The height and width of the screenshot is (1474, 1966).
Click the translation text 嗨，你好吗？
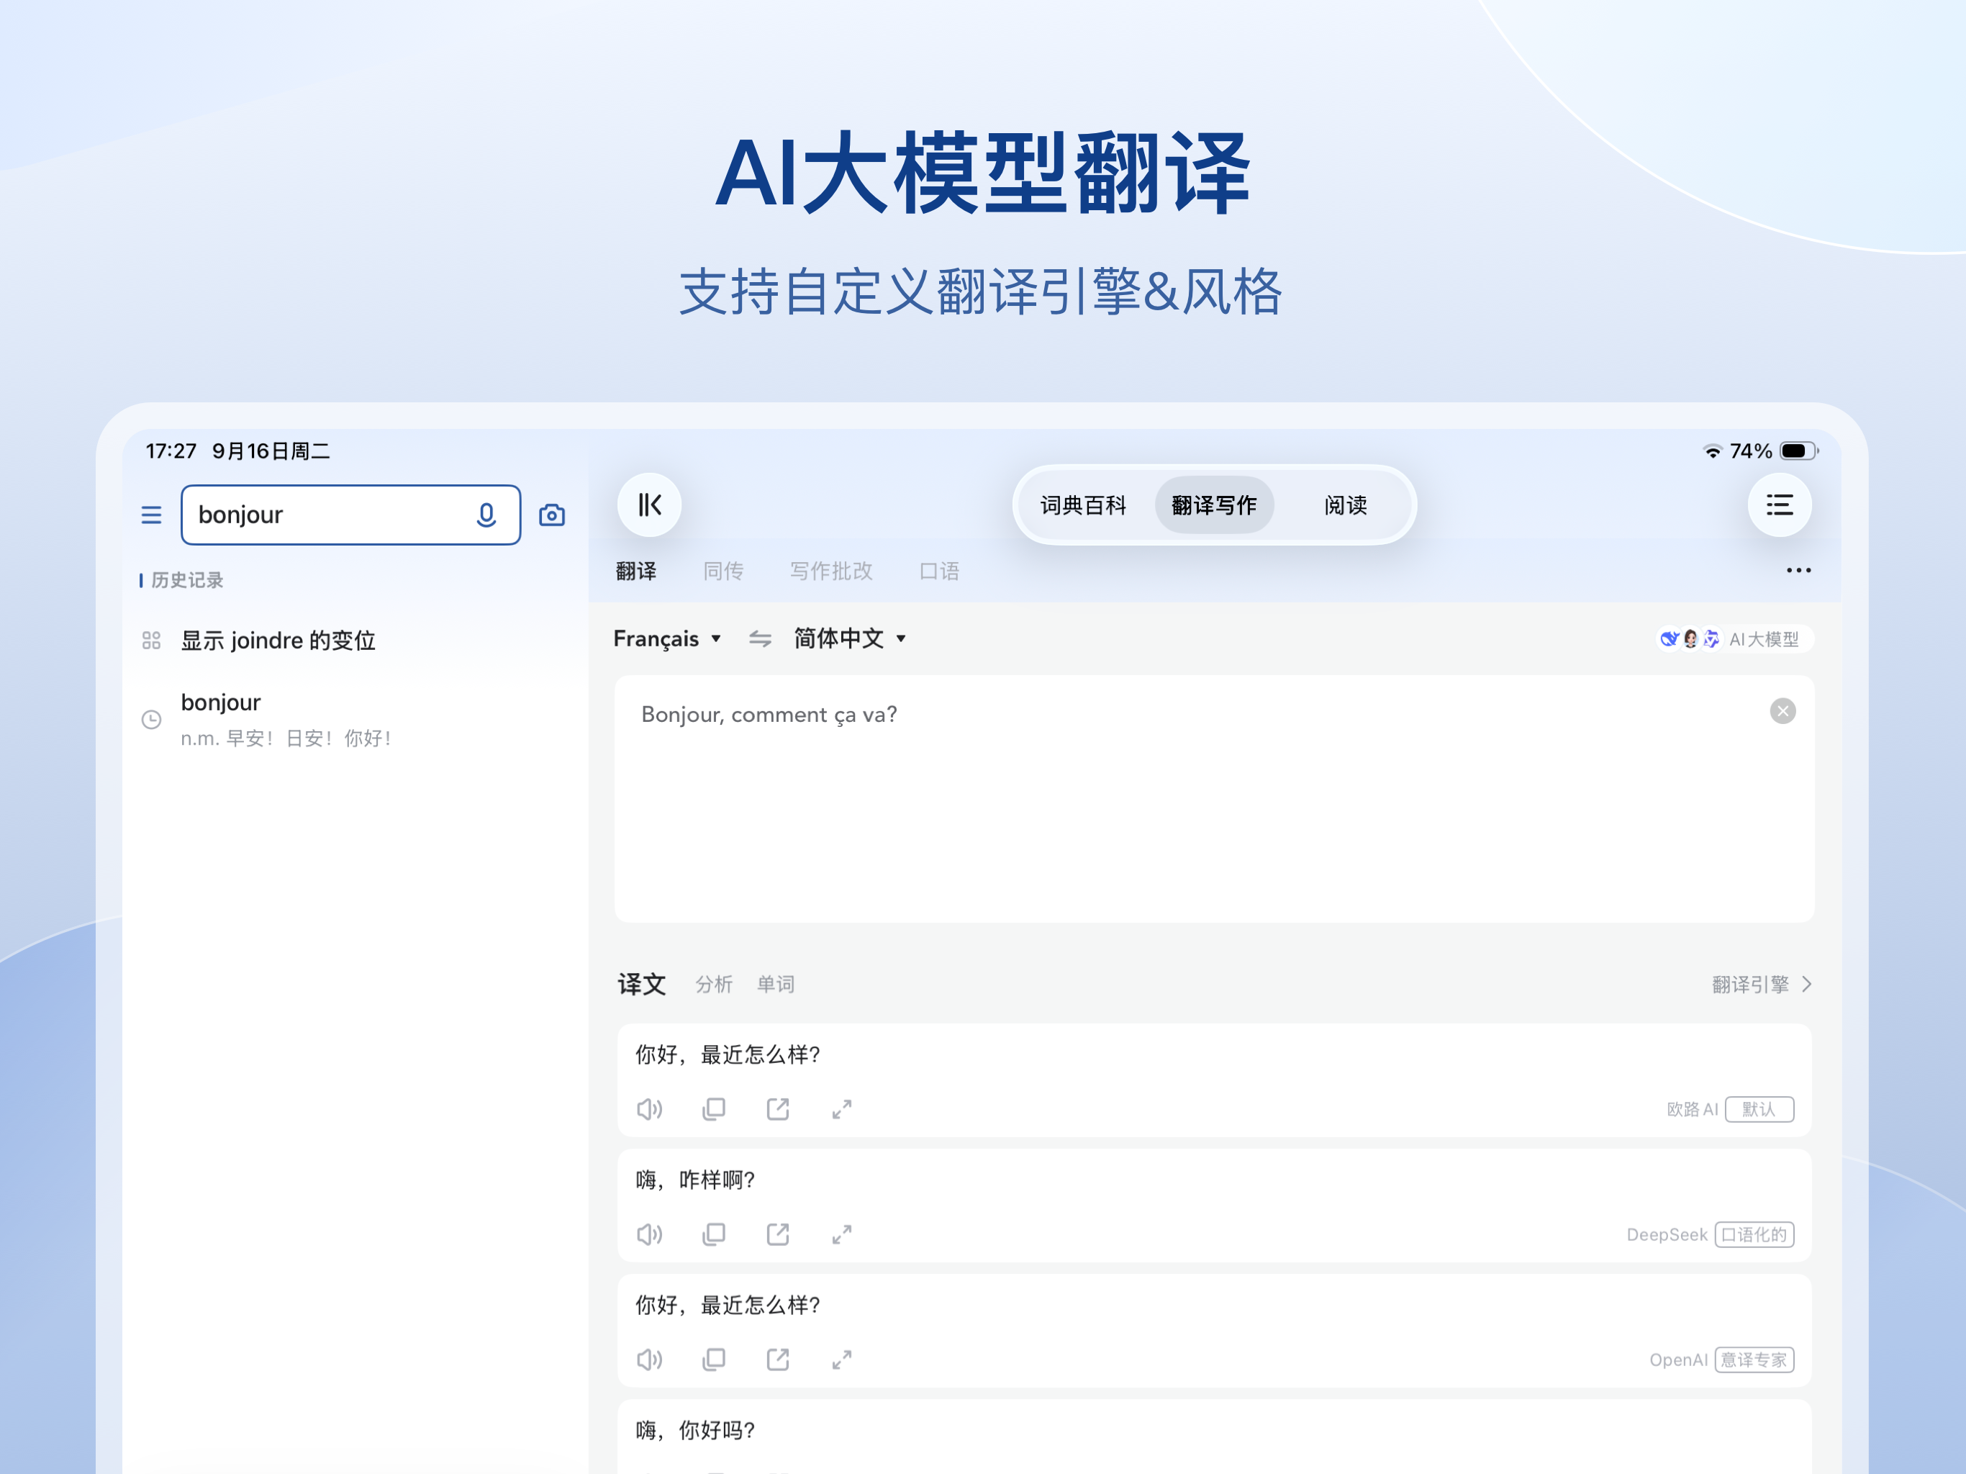696,1430
